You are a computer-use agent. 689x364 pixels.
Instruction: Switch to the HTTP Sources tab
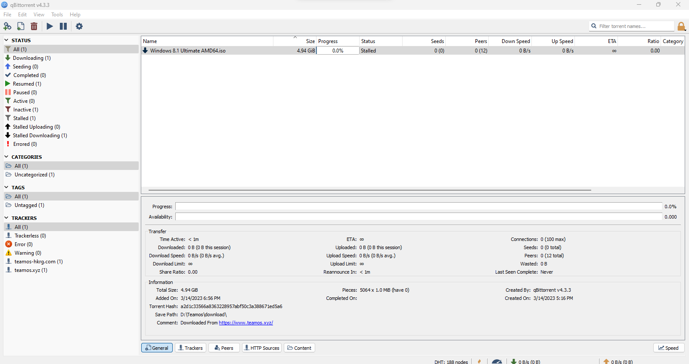[262, 348]
